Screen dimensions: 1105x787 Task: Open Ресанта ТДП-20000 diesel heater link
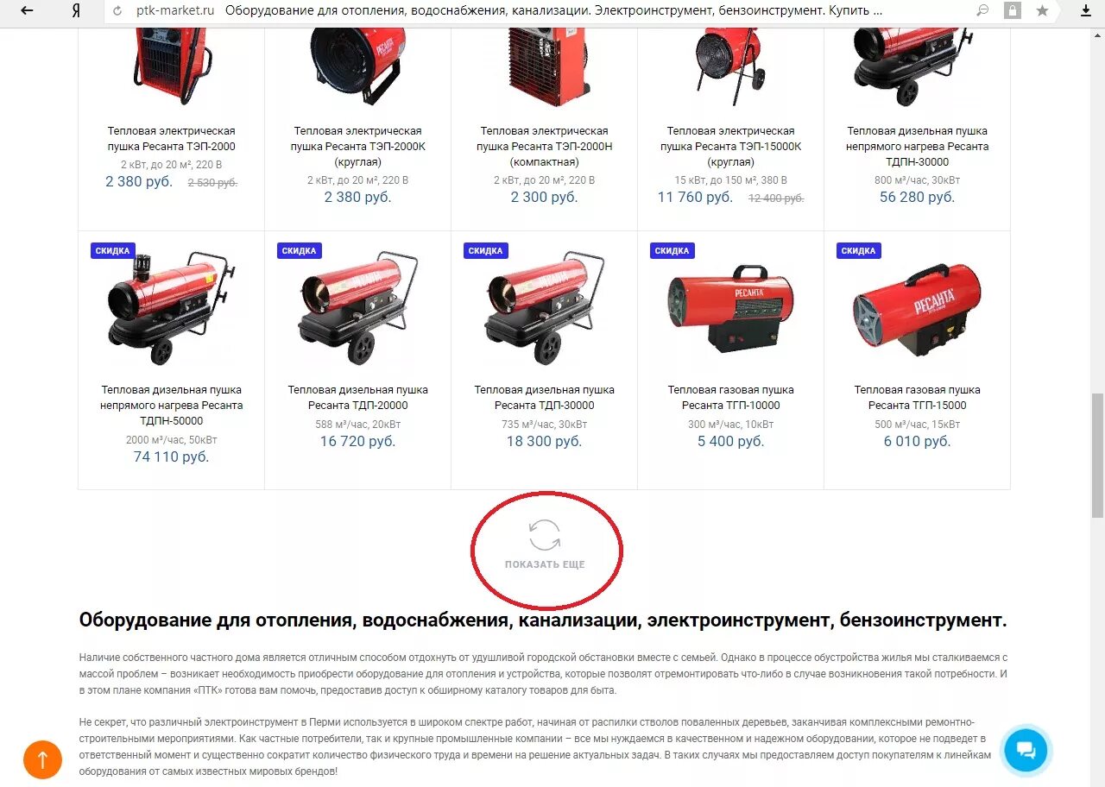[357, 398]
